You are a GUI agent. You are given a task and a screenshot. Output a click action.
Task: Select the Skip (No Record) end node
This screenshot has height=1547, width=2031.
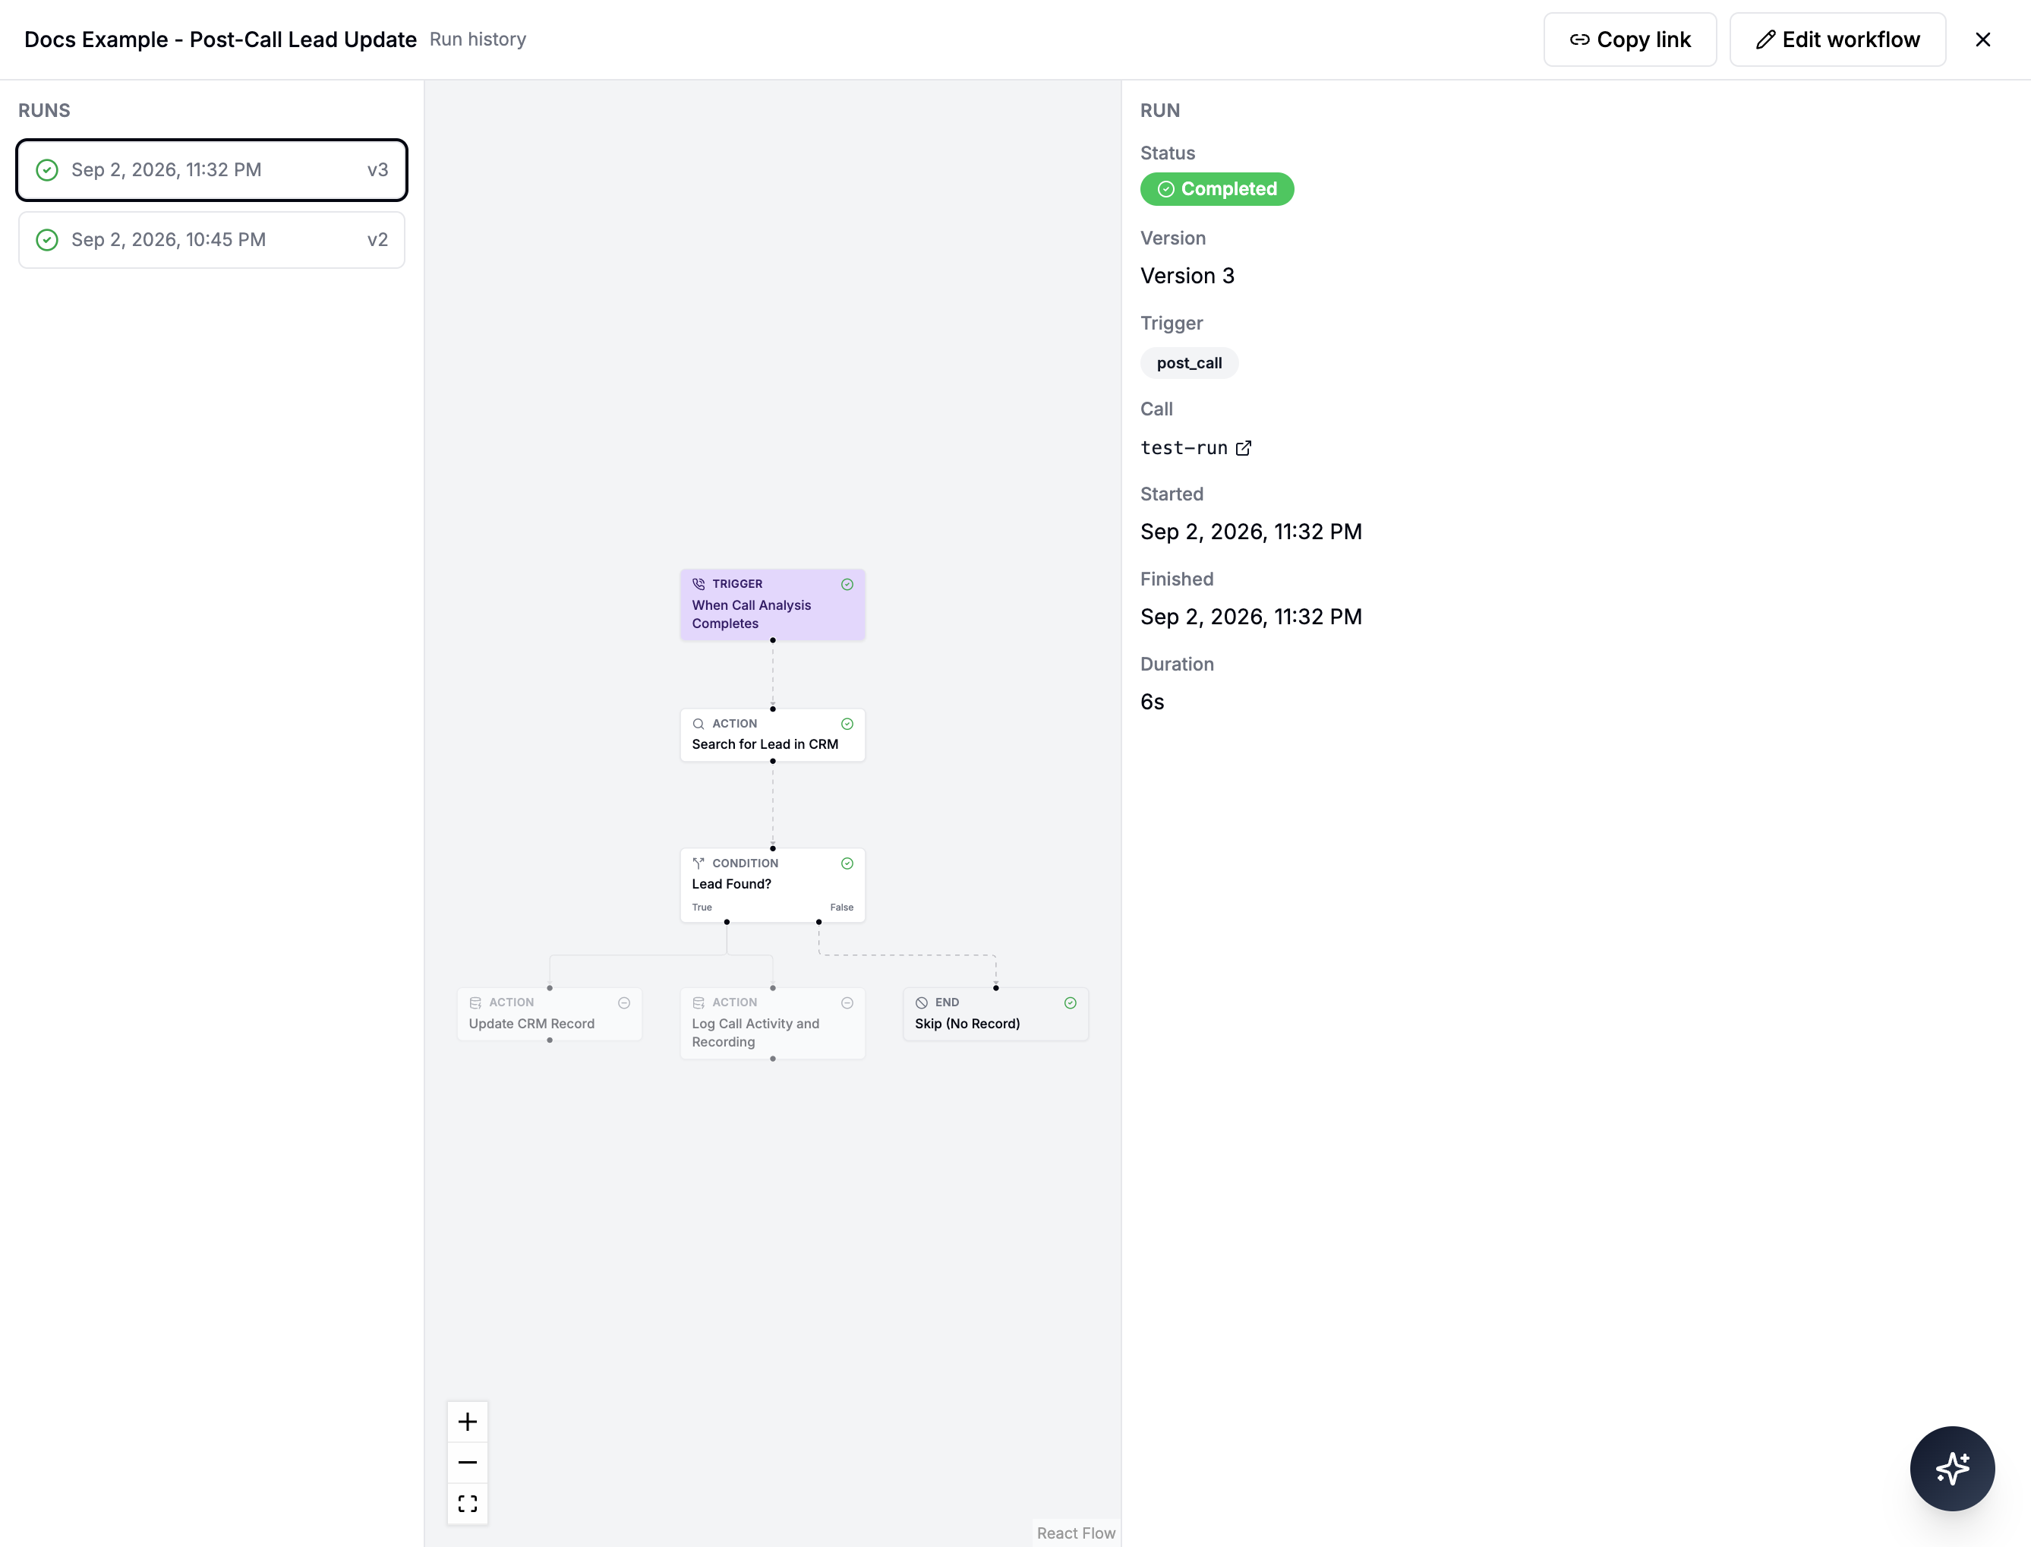[x=995, y=1014]
